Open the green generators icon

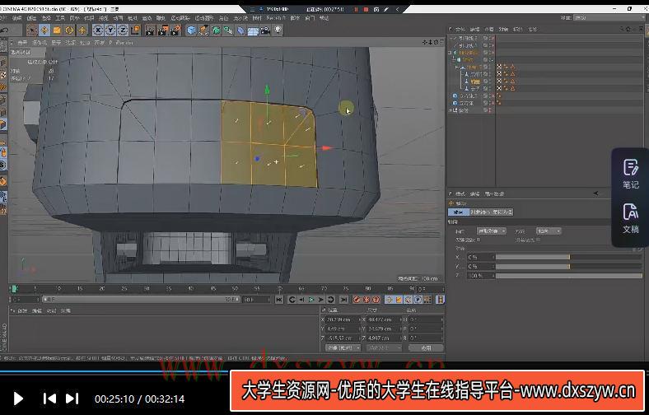[216, 30]
